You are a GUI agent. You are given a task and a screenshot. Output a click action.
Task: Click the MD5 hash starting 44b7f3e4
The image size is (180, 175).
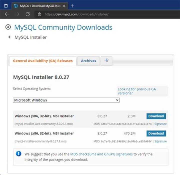click(126, 124)
